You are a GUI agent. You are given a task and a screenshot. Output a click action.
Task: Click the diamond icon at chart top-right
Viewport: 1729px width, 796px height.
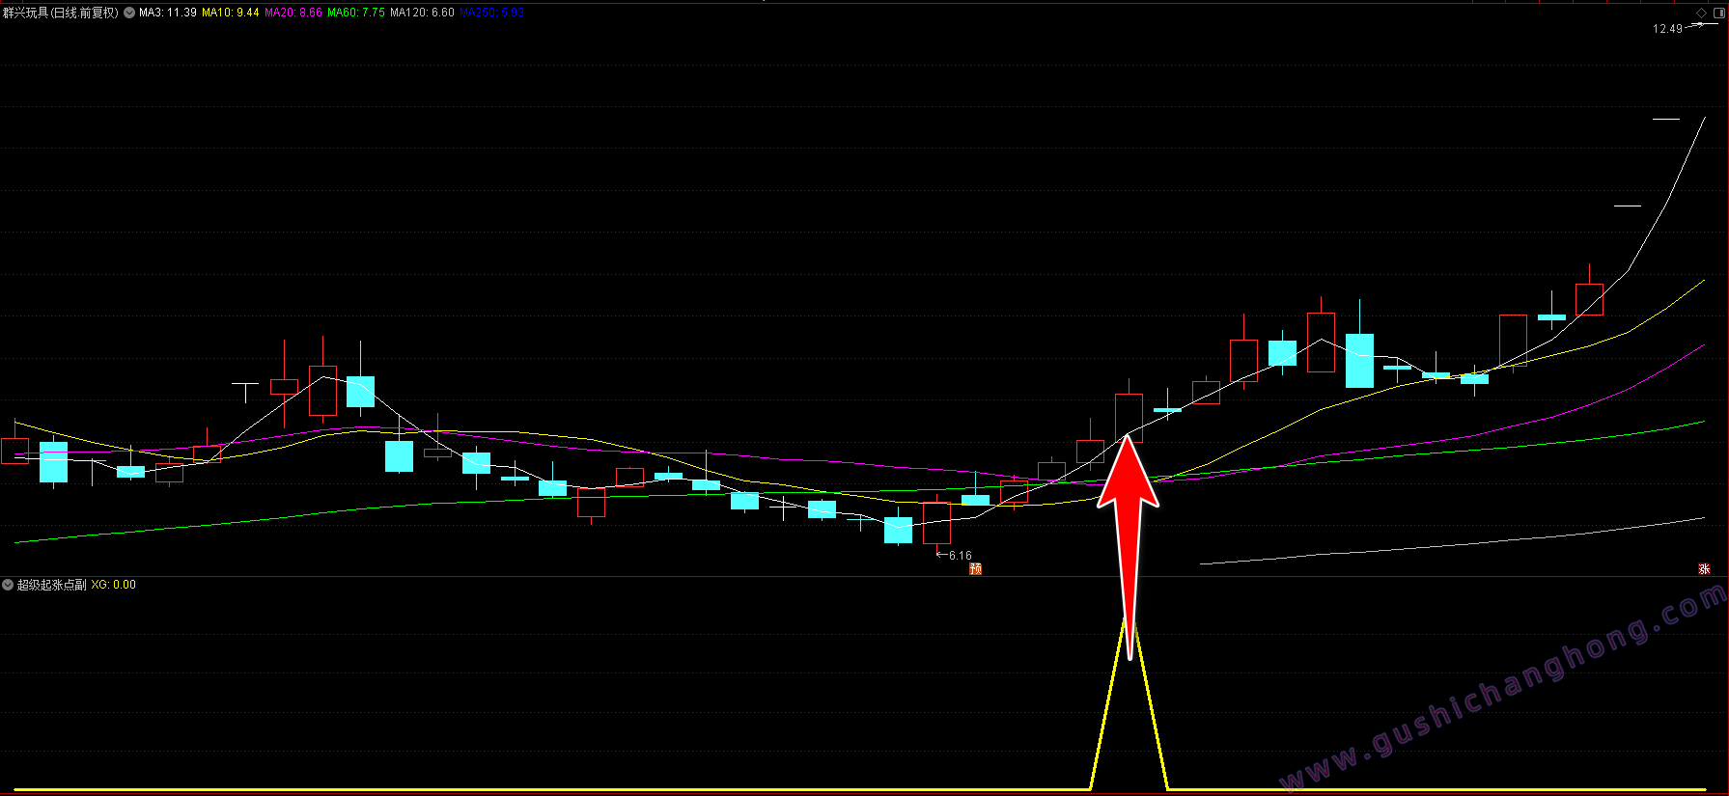[1701, 13]
